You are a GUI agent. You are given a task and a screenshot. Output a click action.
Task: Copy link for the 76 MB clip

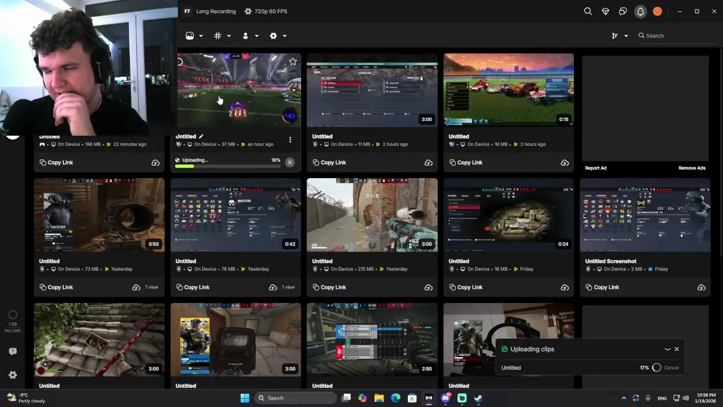[x=193, y=287]
